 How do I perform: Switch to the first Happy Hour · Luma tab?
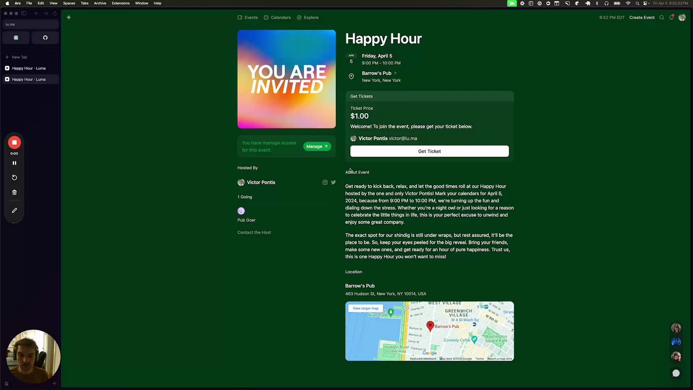click(30, 68)
